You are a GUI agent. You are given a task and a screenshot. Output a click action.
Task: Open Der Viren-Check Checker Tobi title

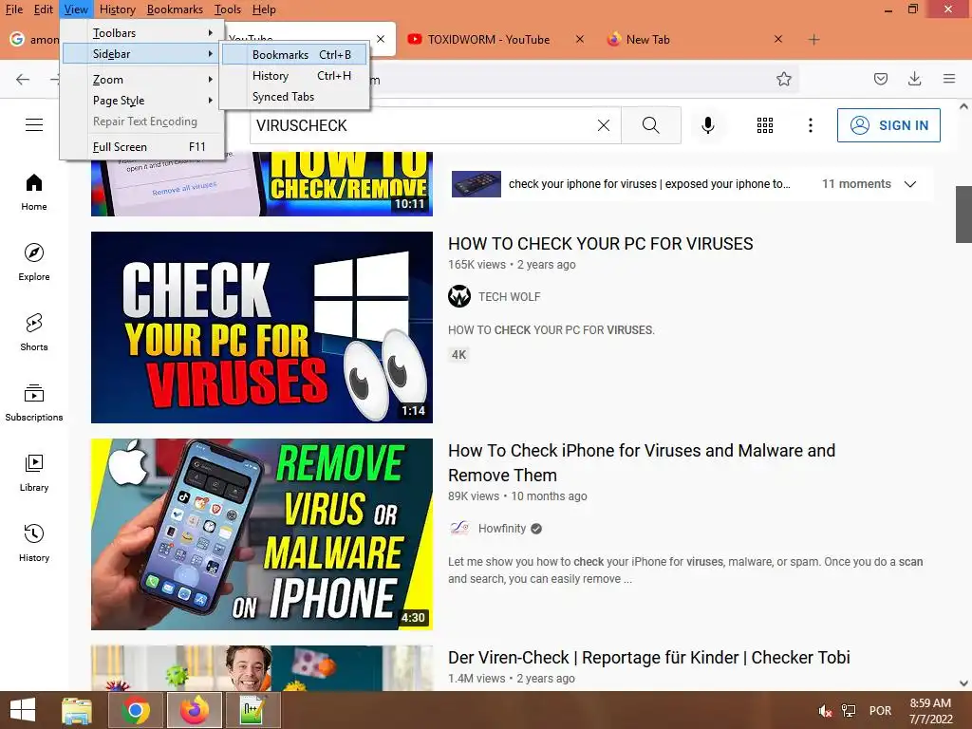(x=649, y=657)
